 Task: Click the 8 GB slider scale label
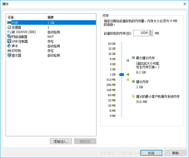coord(112,59)
